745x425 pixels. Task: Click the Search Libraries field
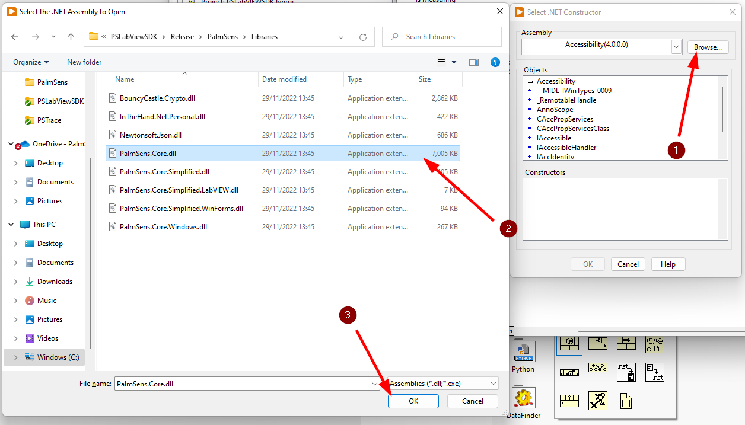tap(448, 37)
